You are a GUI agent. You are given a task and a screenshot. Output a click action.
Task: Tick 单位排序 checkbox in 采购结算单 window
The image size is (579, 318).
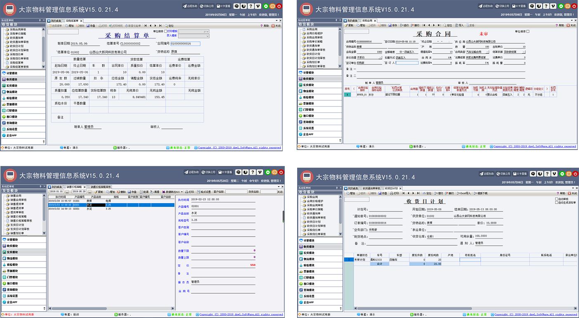165,31
